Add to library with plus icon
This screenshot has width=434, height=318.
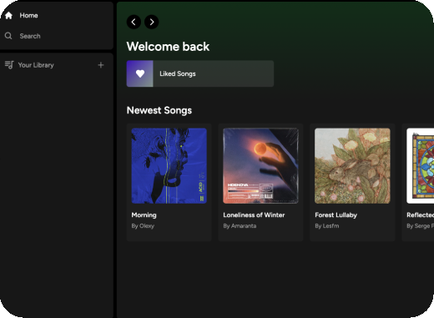pos(101,65)
